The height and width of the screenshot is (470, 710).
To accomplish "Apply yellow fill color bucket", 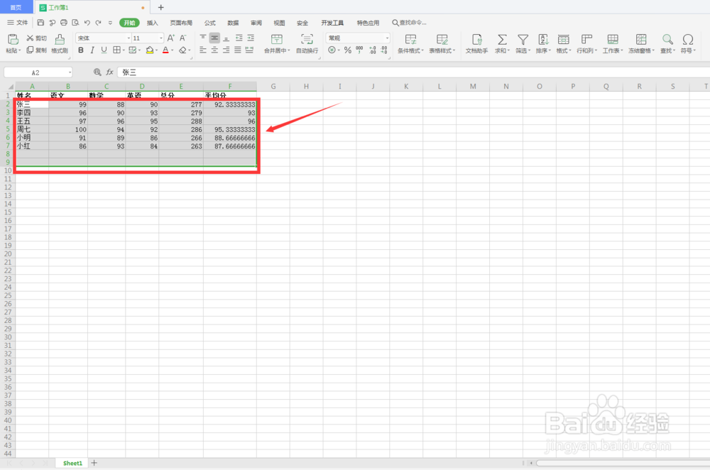I will (149, 50).
